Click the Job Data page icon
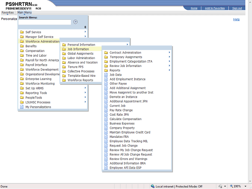Image resolution: width=252 pixels, height=189 pixels. coord(106,75)
